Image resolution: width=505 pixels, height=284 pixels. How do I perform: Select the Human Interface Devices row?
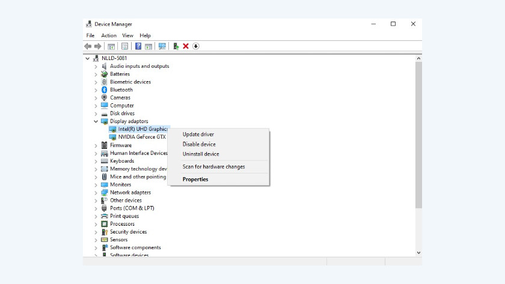[139, 153]
